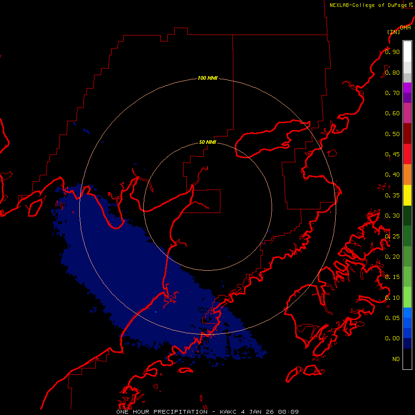415x415 pixels.
Task: Select the light blue swatch beside 0.05
Action: pos(407,313)
